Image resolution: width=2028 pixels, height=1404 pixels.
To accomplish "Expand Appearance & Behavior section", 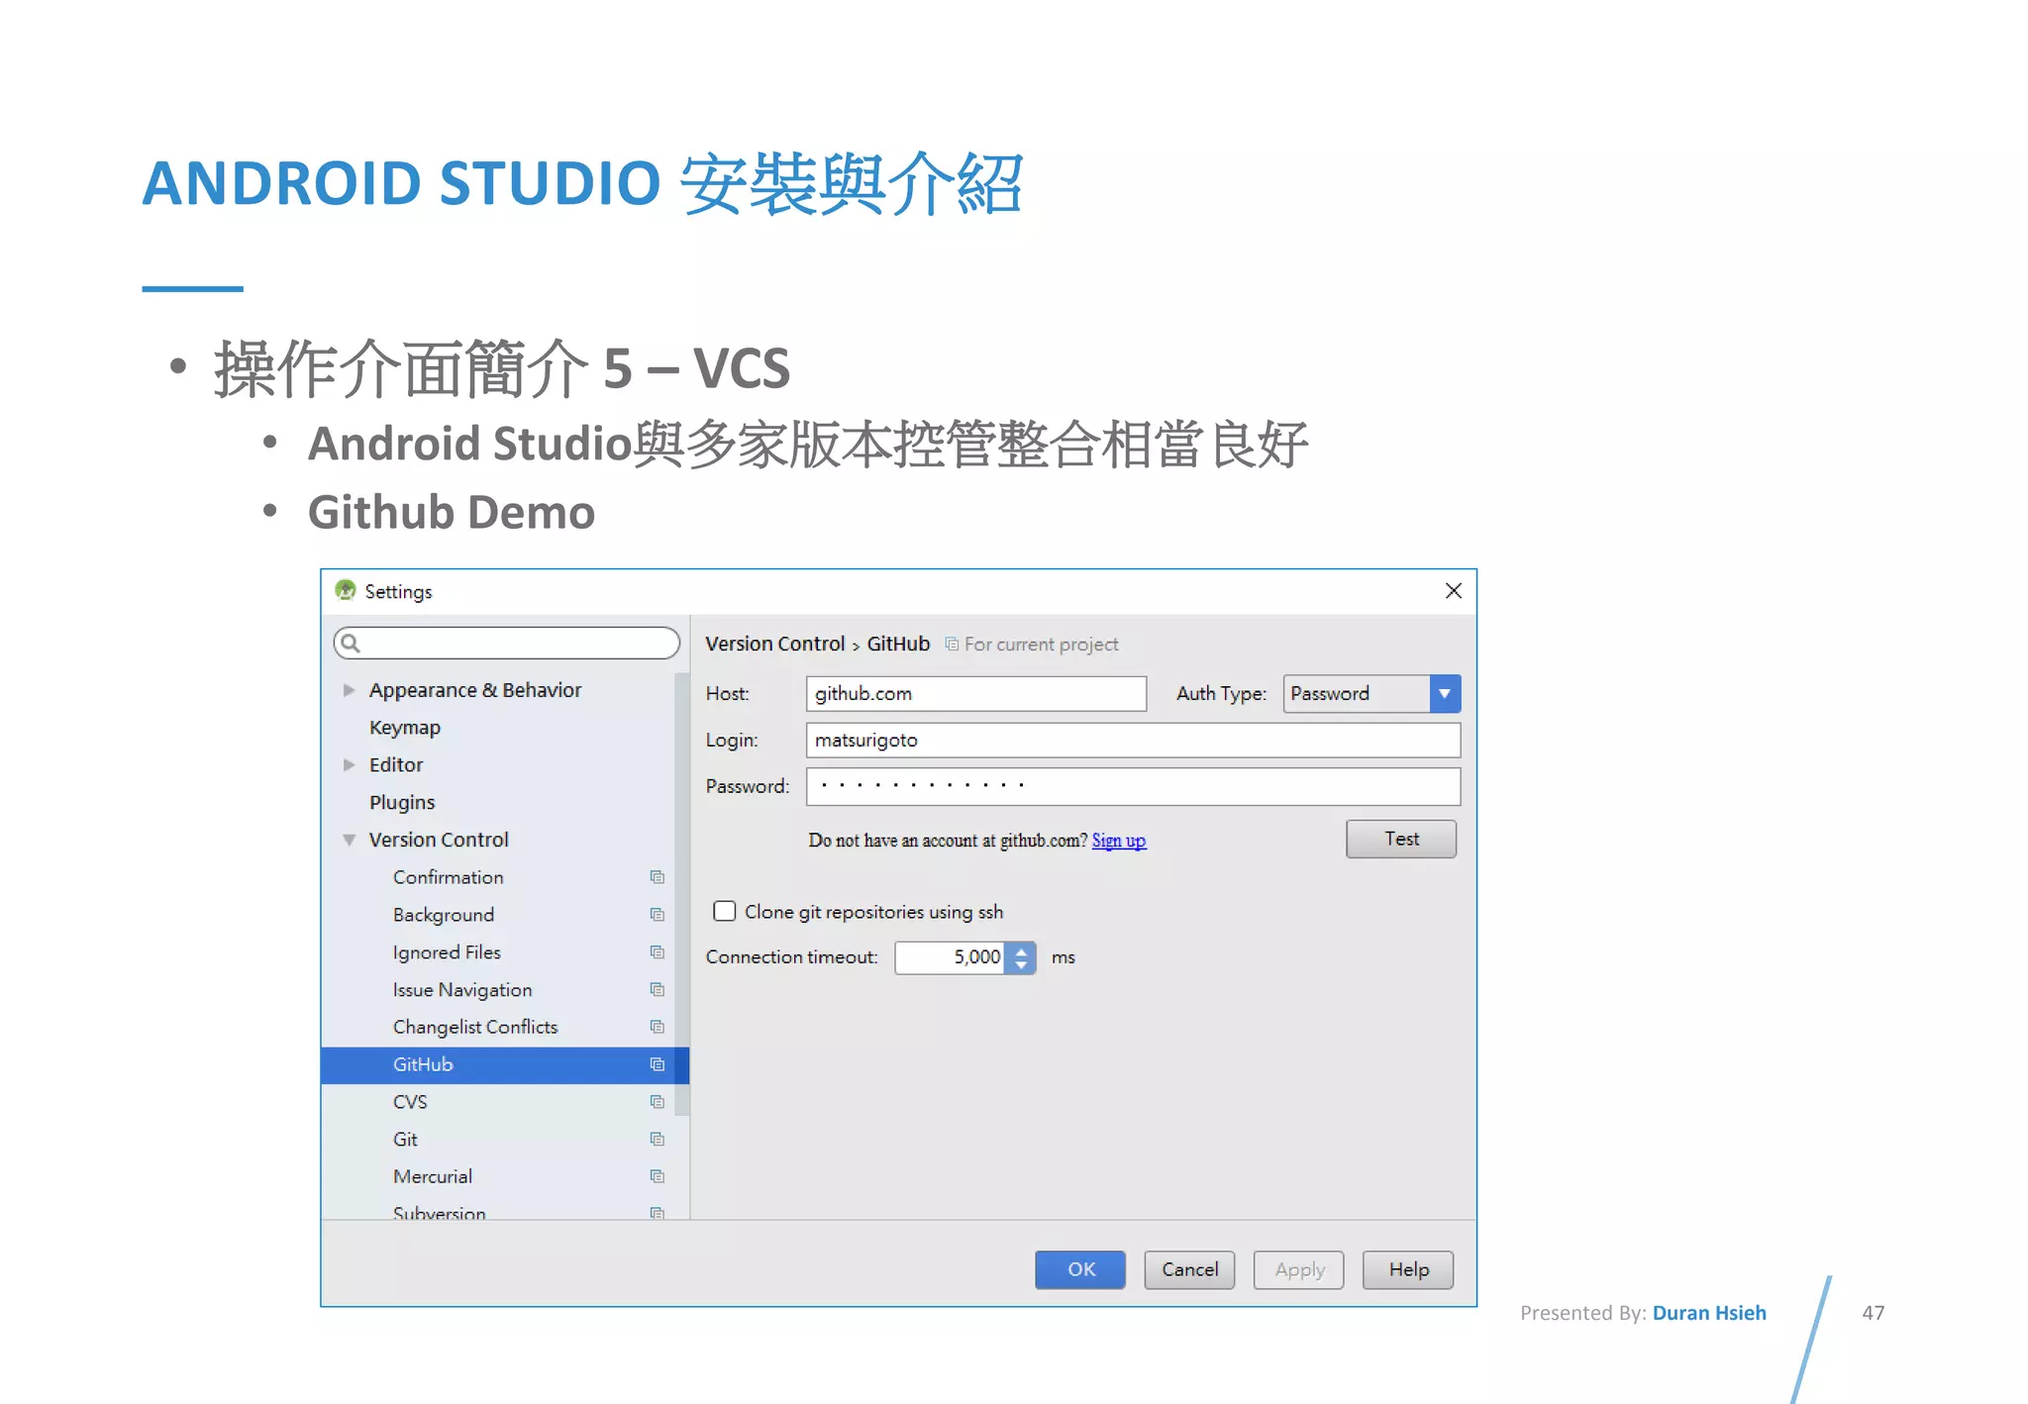I will tap(349, 690).
